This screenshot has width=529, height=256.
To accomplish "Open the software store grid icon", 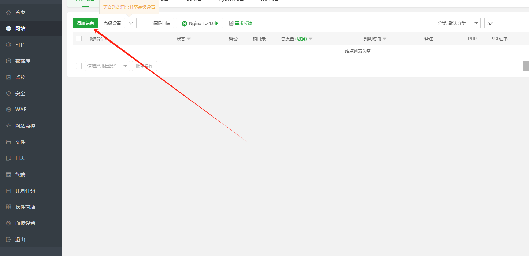I will point(9,207).
